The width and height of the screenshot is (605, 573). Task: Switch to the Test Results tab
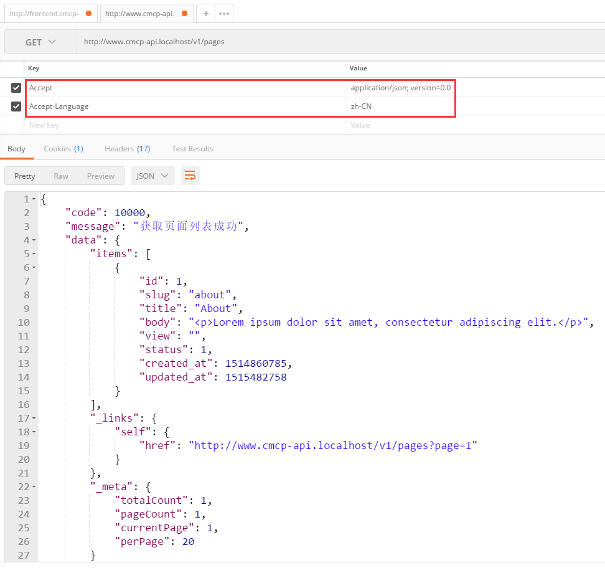click(192, 149)
